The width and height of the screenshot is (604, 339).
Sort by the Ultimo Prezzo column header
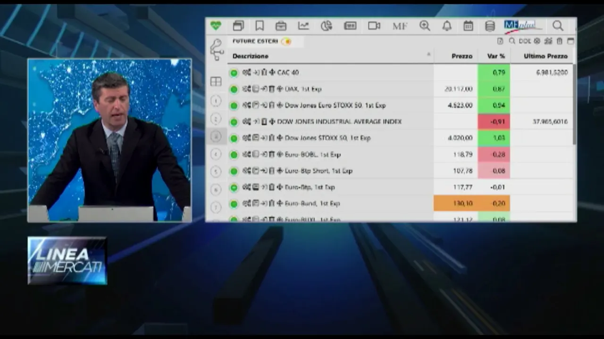tap(545, 56)
